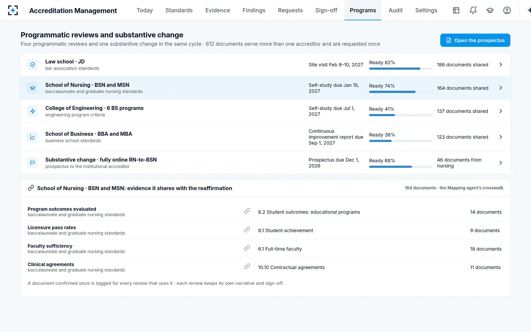
Task: Select the "188 documents shared" text
Action: [x=462, y=65]
